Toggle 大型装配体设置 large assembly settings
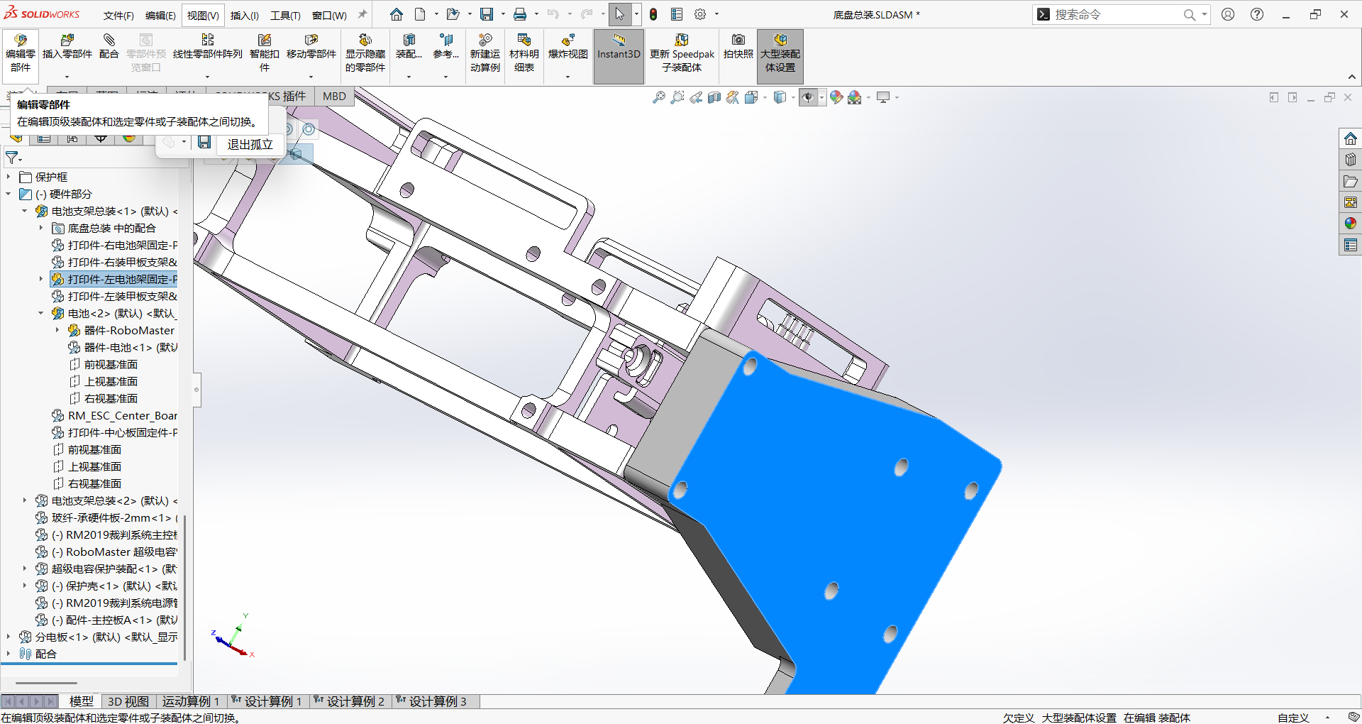The height and width of the screenshot is (724, 1362). pos(780,56)
